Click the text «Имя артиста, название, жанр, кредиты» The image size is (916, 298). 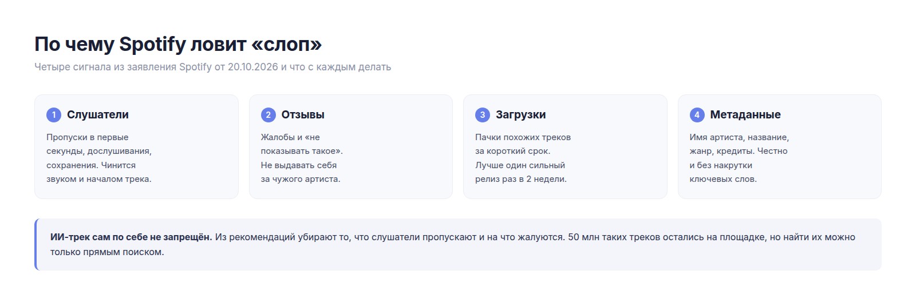click(x=739, y=144)
